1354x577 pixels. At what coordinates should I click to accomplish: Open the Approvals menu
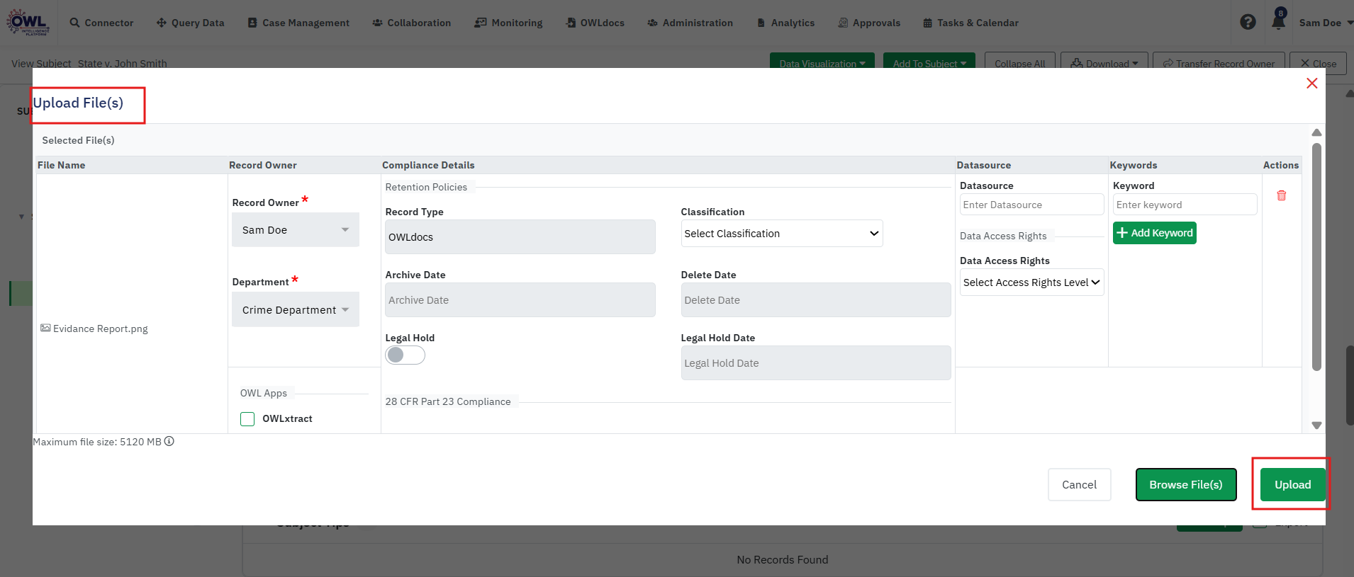pyautogui.click(x=869, y=23)
